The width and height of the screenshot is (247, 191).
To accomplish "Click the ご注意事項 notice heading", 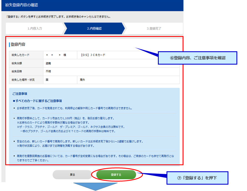I will pyautogui.click(x=20, y=94).
